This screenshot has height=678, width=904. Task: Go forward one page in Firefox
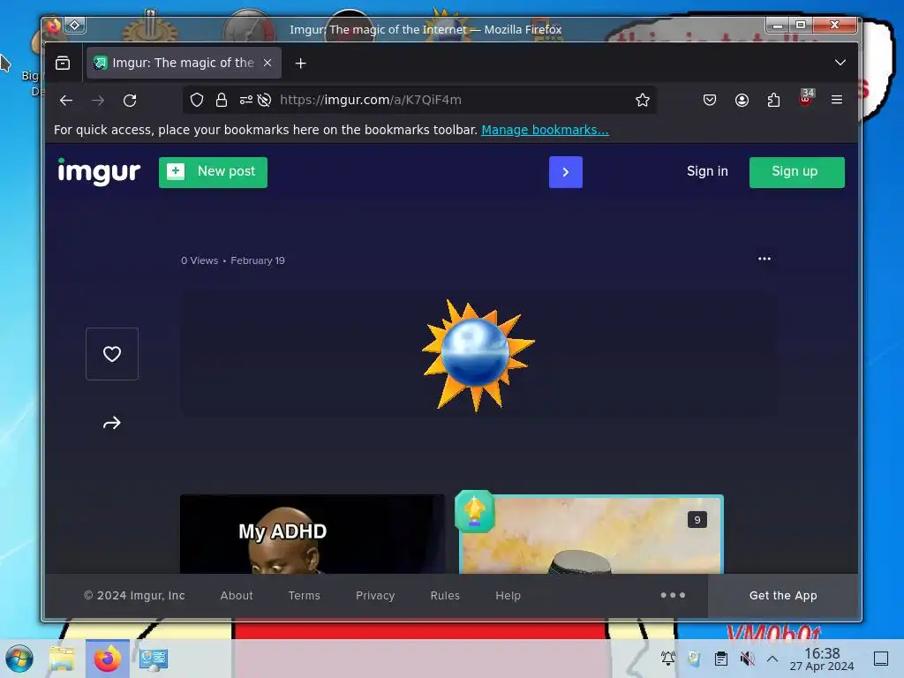click(98, 101)
